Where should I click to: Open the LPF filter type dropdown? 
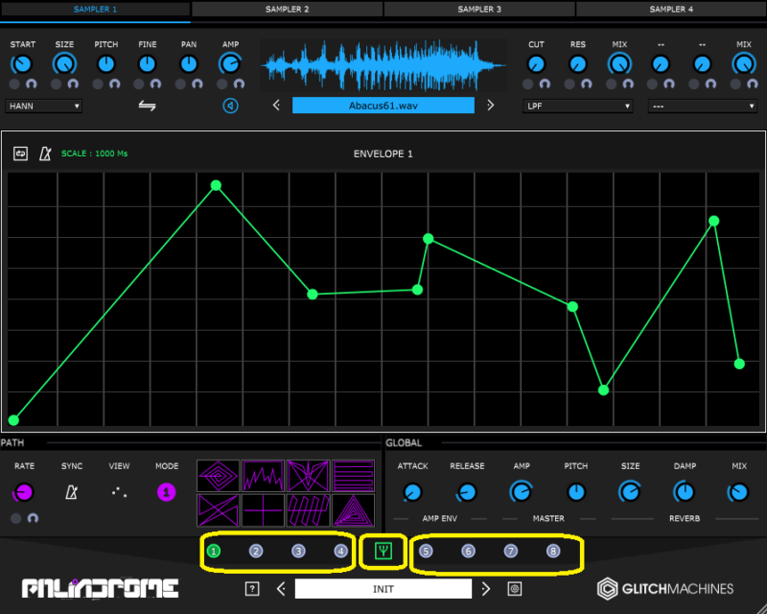578,106
